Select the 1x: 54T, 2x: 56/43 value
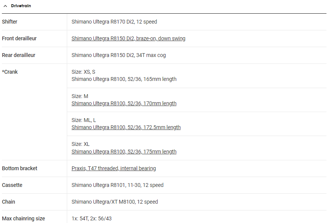This screenshot has width=328, height=223. [91, 218]
